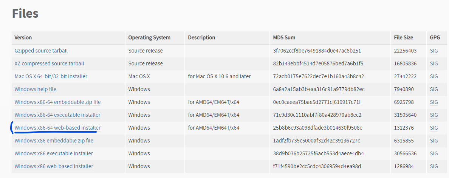Open SIG link for Gzipped source tarball

pyautogui.click(x=434, y=51)
